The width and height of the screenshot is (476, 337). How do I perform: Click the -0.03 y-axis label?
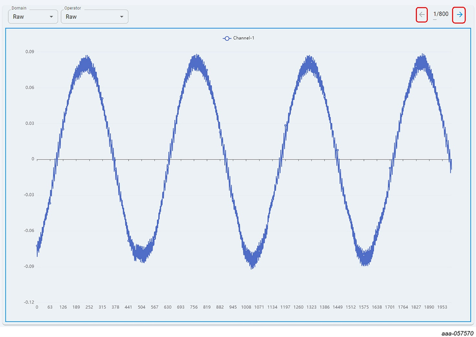coord(29,195)
